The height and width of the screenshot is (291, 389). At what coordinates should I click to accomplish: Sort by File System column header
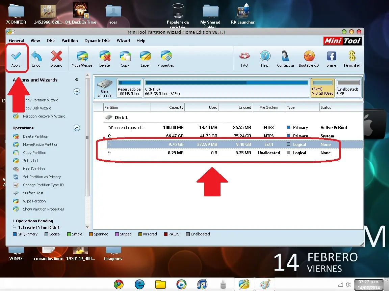click(269, 107)
